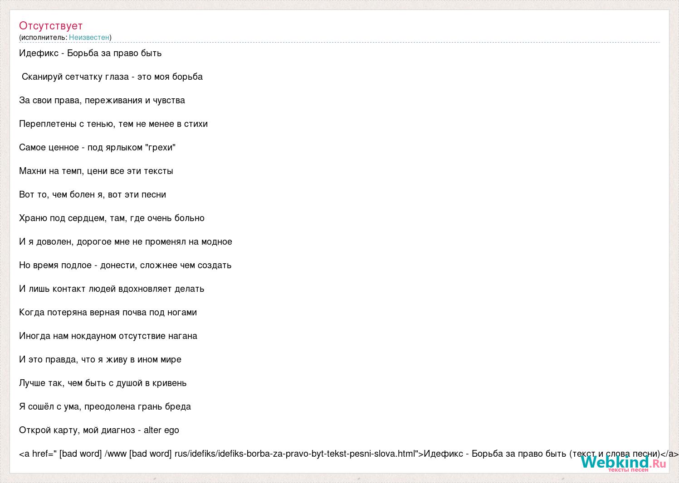Select line 'Идефикс - Борьба за право быть'

[x=90, y=53]
